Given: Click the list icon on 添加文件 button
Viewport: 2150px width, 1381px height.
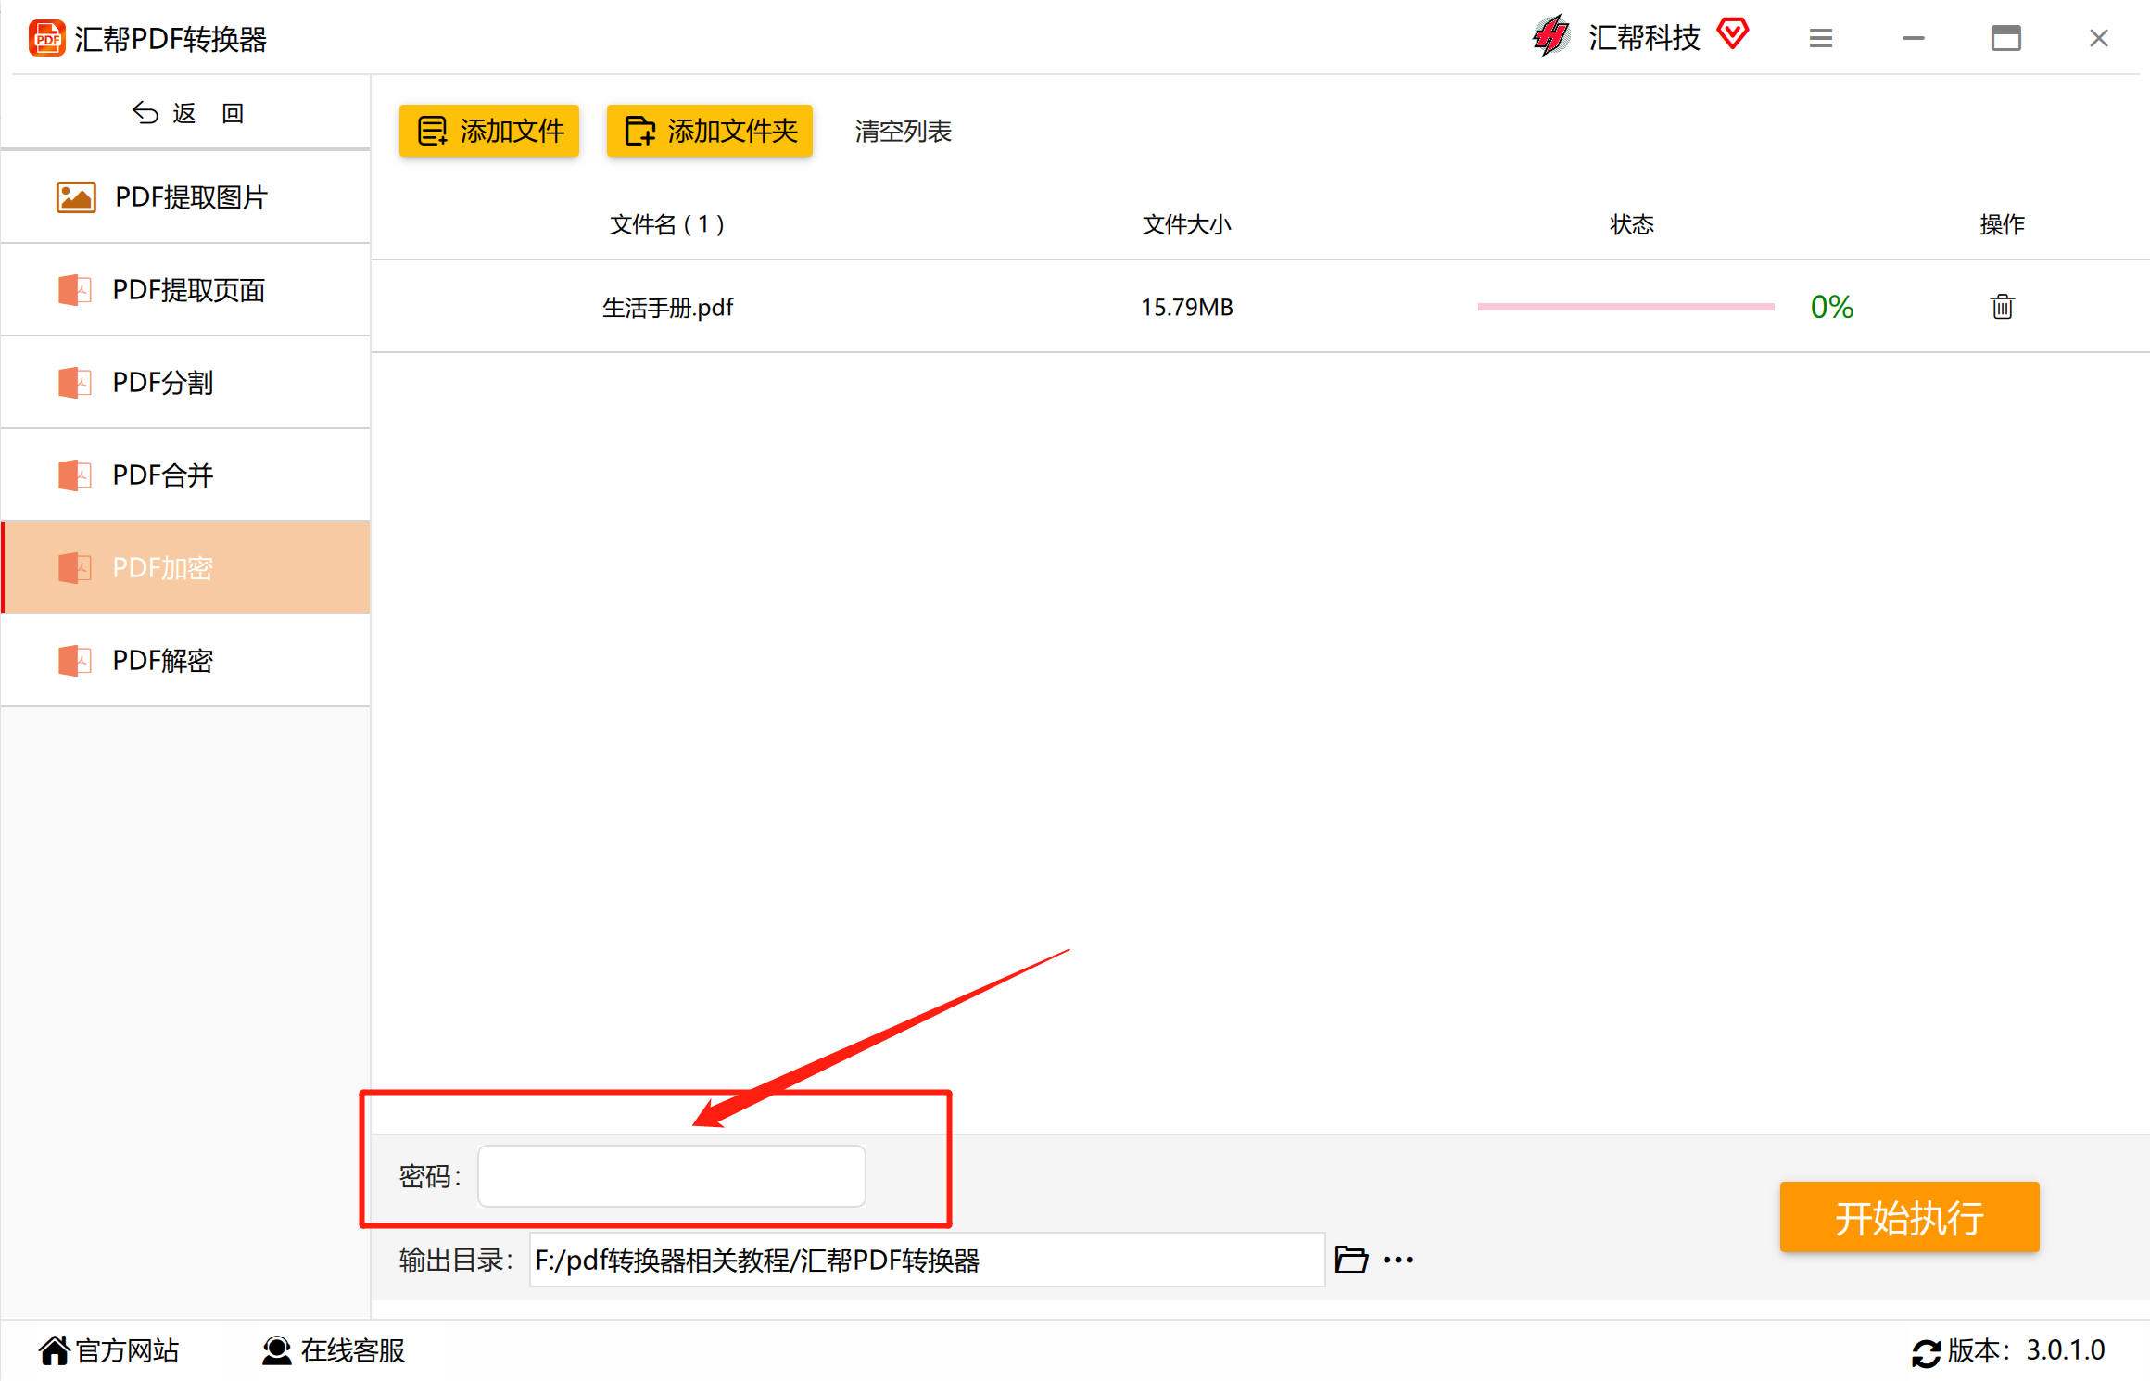Looking at the screenshot, I should coord(433,131).
